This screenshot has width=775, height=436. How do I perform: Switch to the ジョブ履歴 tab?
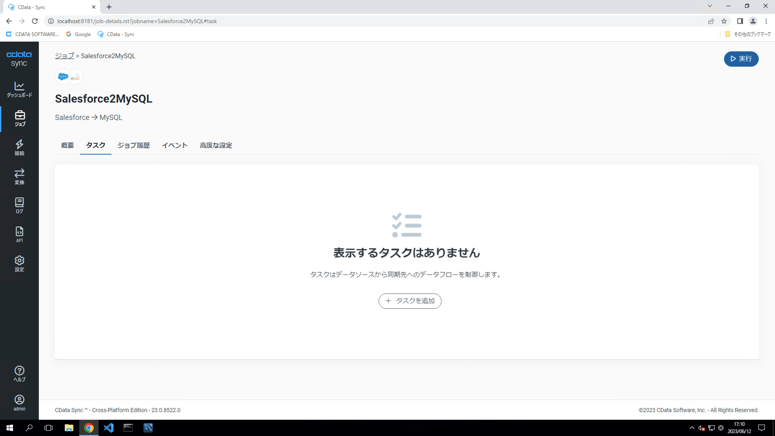click(134, 145)
